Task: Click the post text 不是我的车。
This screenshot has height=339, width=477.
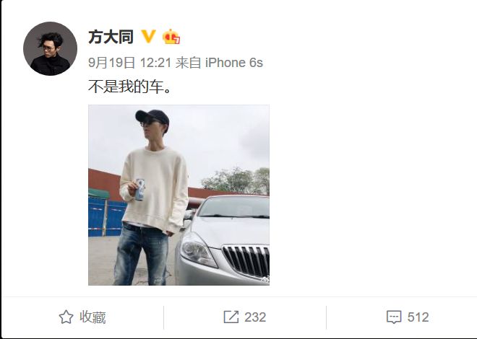Action: [130, 87]
